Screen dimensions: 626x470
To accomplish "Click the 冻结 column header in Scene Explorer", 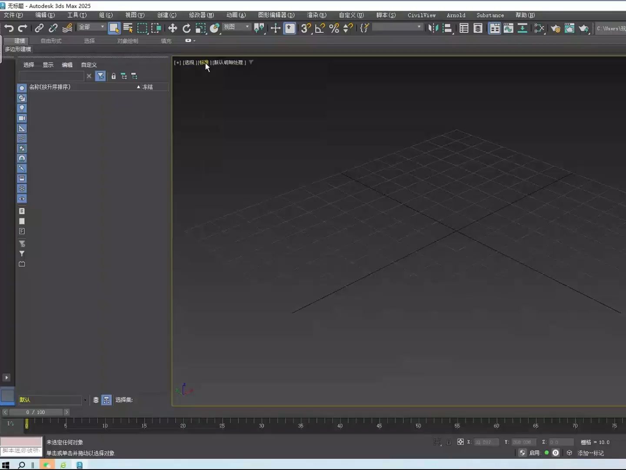I will tap(148, 87).
